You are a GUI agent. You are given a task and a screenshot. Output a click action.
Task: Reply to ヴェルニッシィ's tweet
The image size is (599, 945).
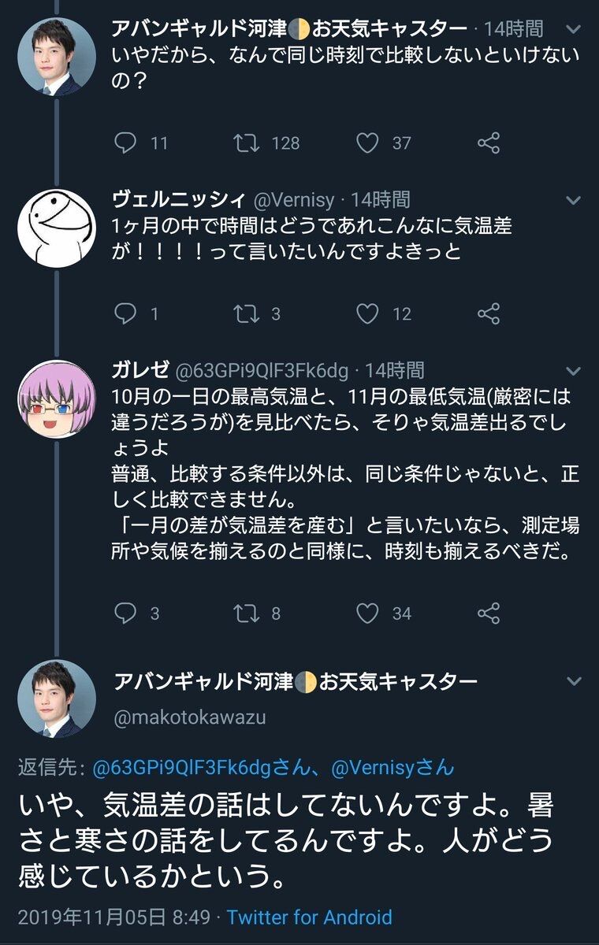[127, 313]
